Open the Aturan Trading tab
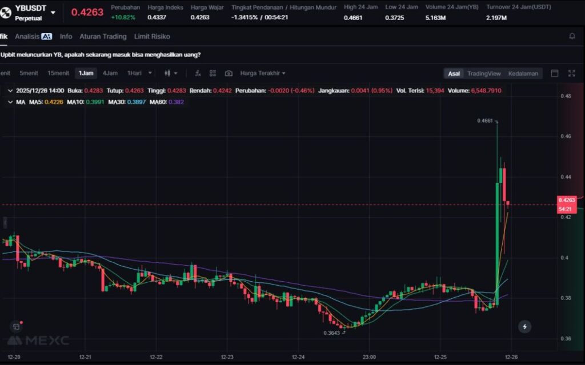The width and height of the screenshot is (585, 365). click(103, 36)
